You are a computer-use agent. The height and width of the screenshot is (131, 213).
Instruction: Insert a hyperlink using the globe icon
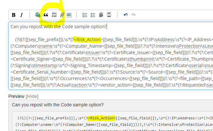click(x=38, y=15)
